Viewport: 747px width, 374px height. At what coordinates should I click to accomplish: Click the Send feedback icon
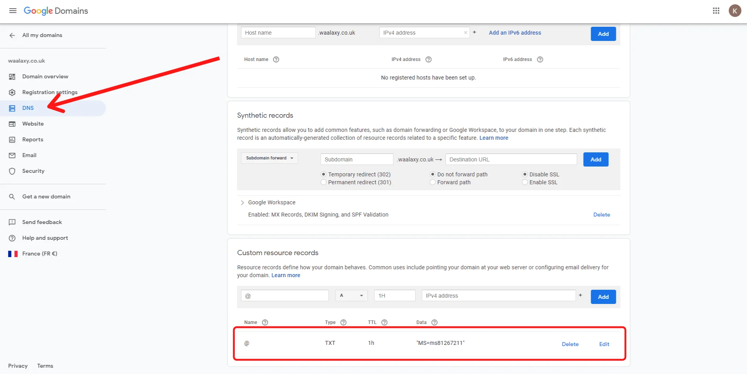(x=12, y=222)
